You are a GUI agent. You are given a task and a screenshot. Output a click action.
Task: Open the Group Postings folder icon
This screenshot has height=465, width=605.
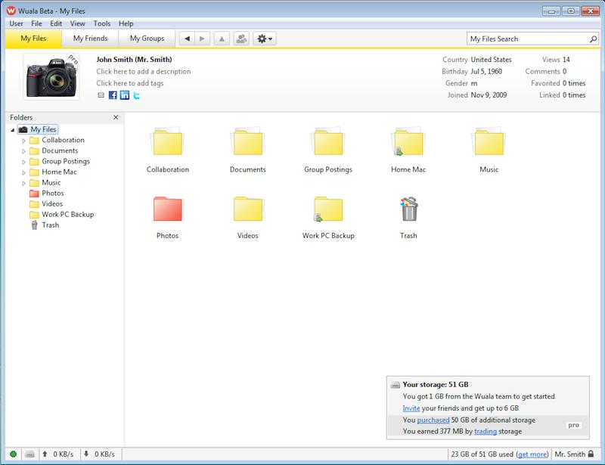tap(328, 141)
